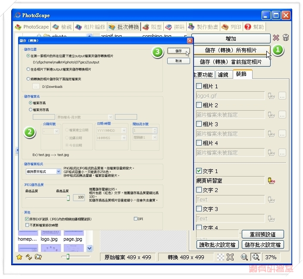Enable the 文字 2 checkbox

pyautogui.click(x=199, y=189)
